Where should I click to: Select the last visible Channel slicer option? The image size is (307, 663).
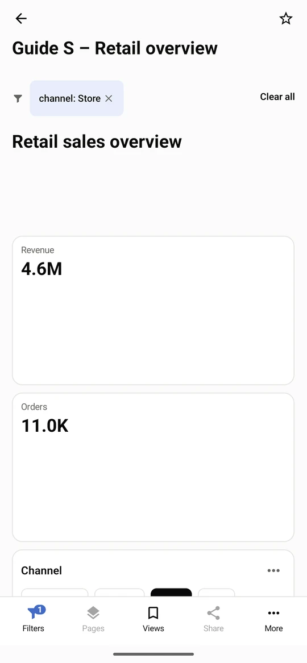tap(216, 593)
